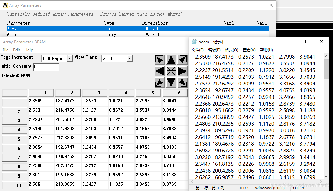Open 编辑(E) menu in Notepad

[x=214, y=50]
